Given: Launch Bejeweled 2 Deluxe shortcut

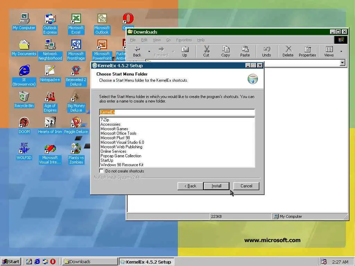Looking at the screenshot, I should point(76,76).
